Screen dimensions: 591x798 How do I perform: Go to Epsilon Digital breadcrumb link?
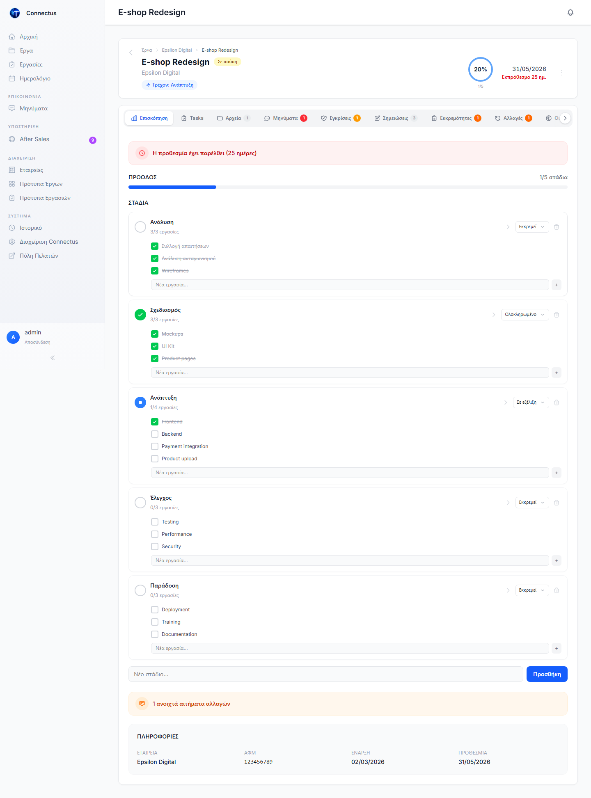click(177, 50)
